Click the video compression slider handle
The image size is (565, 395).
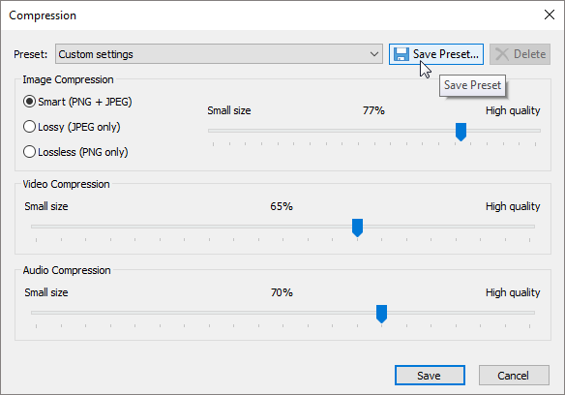click(x=357, y=228)
